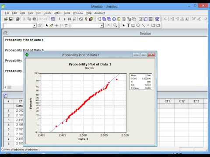This screenshot has width=210, height=157.
Task: Open the Assistant menu
Action: [100, 13]
